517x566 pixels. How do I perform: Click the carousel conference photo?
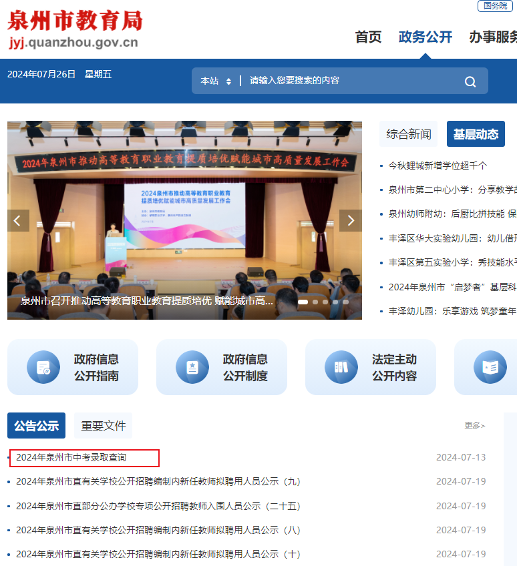184,220
